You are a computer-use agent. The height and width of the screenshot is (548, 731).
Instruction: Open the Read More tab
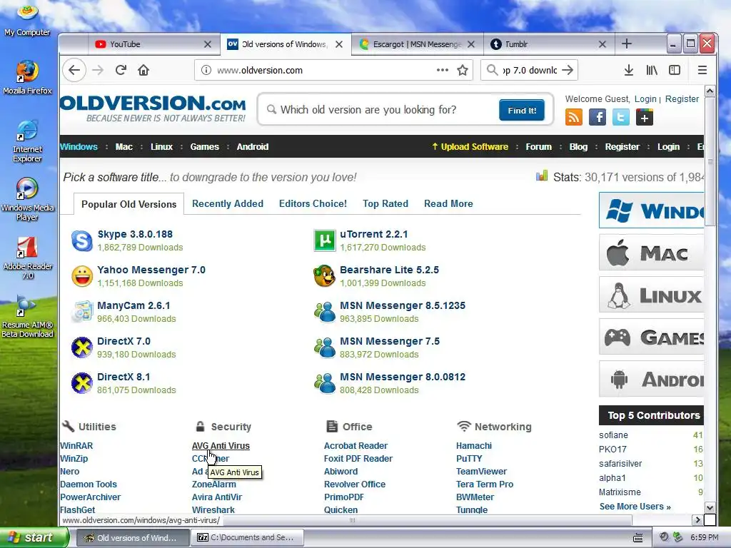click(x=448, y=203)
